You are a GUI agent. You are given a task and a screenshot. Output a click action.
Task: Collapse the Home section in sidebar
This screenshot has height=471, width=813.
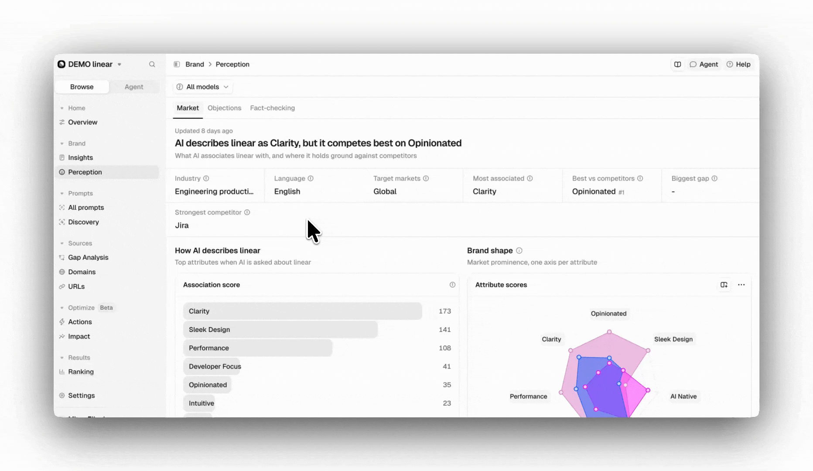62,108
